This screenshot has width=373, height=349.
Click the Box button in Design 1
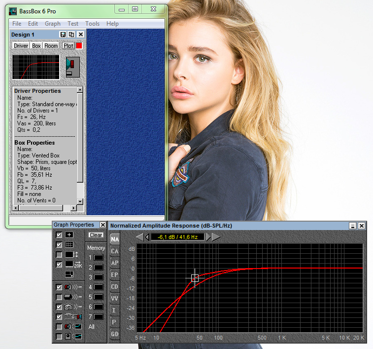click(36, 46)
